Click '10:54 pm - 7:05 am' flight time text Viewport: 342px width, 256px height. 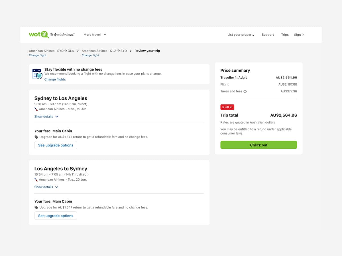click(x=49, y=174)
